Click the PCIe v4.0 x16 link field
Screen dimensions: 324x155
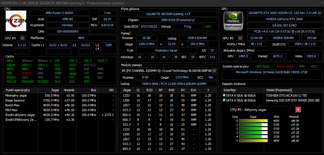(284, 31)
